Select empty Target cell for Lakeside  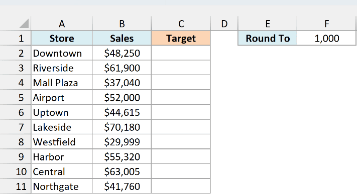point(181,127)
